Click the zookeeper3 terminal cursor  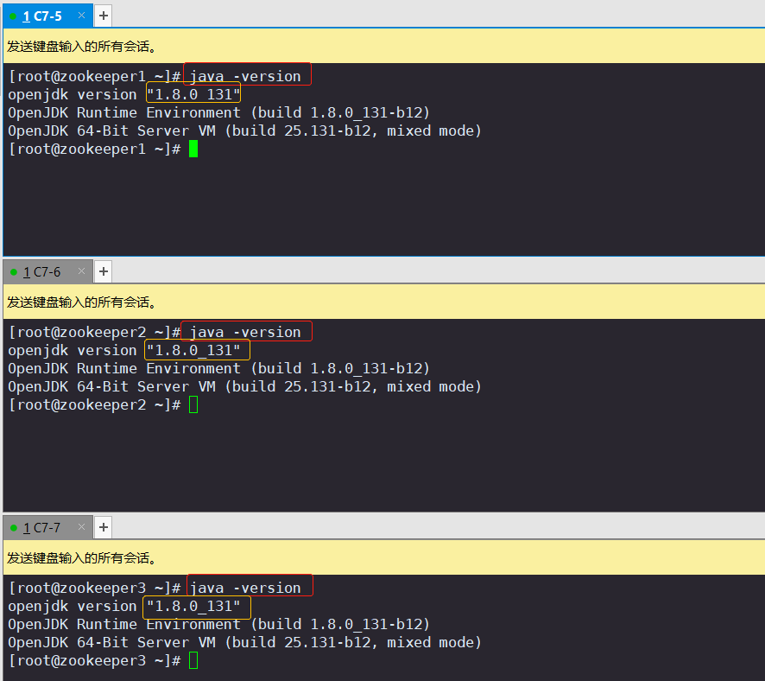pos(193,660)
